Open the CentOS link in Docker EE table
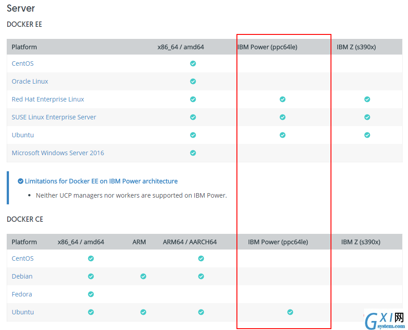This screenshot has width=408, height=330. [x=23, y=63]
